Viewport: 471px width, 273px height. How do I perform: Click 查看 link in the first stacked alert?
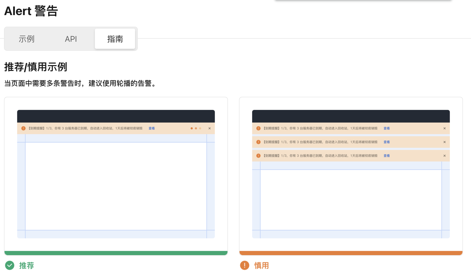point(387,128)
